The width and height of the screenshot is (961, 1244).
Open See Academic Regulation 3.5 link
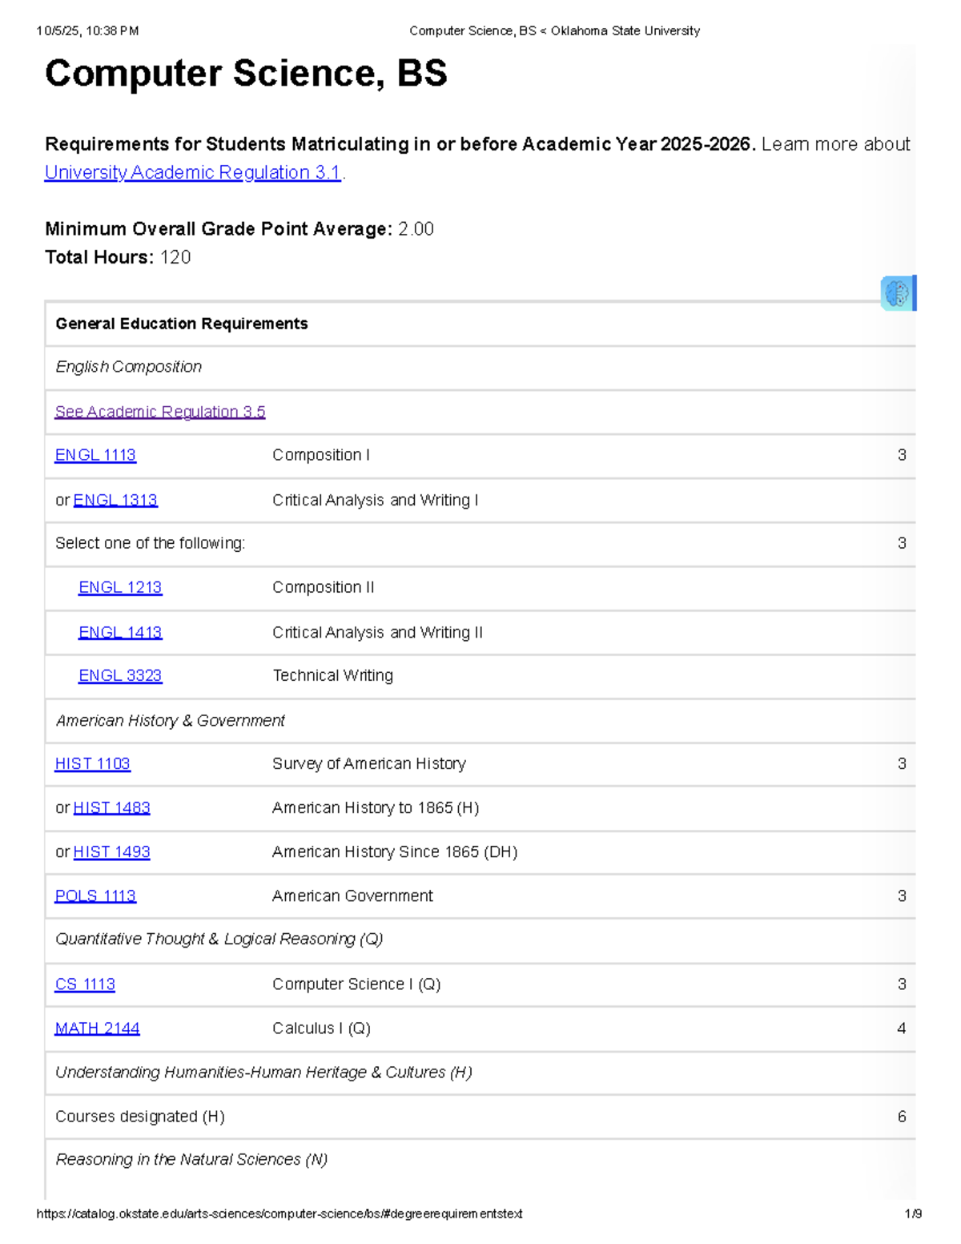[159, 411]
